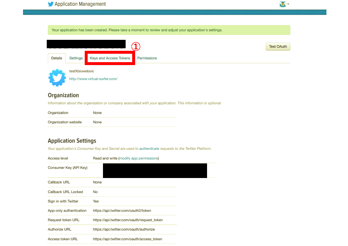Image resolution: width=348 pixels, height=246 pixels.
Task: Click the Access token URL label
Action: pos(62,239)
